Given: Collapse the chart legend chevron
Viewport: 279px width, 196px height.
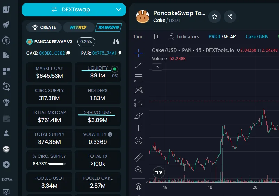Looking at the screenshot, I should point(157,67).
